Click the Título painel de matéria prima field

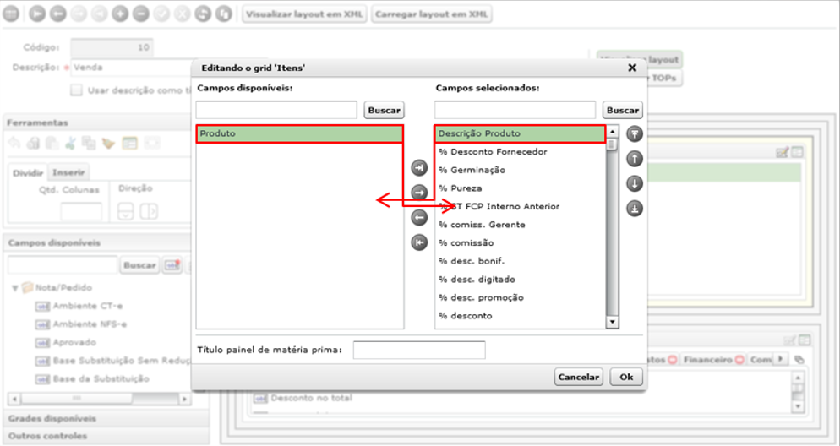419,351
